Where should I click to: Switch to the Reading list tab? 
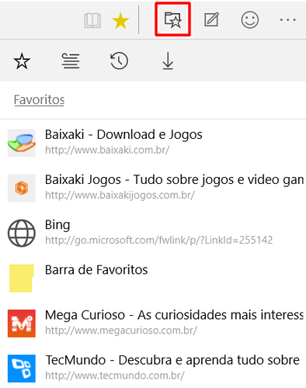[71, 61]
